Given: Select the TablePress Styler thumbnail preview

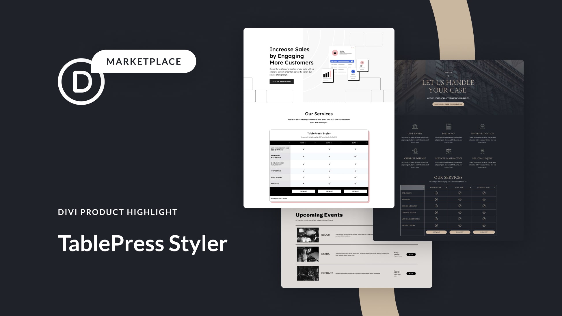Looking at the screenshot, I should [319, 166].
